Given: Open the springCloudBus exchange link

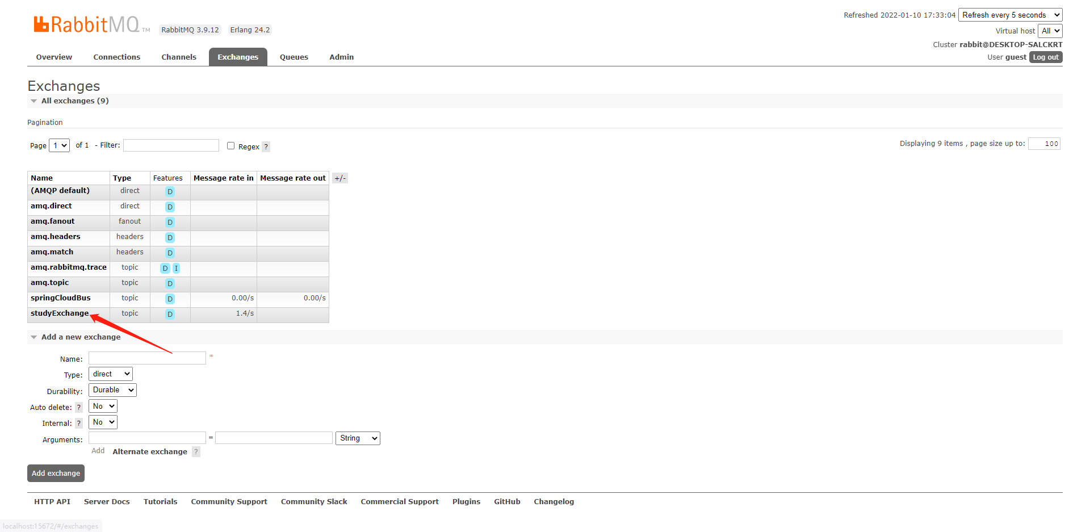Looking at the screenshot, I should point(61,298).
